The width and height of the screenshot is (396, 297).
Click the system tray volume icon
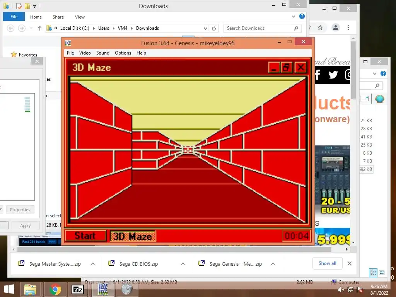(341, 290)
